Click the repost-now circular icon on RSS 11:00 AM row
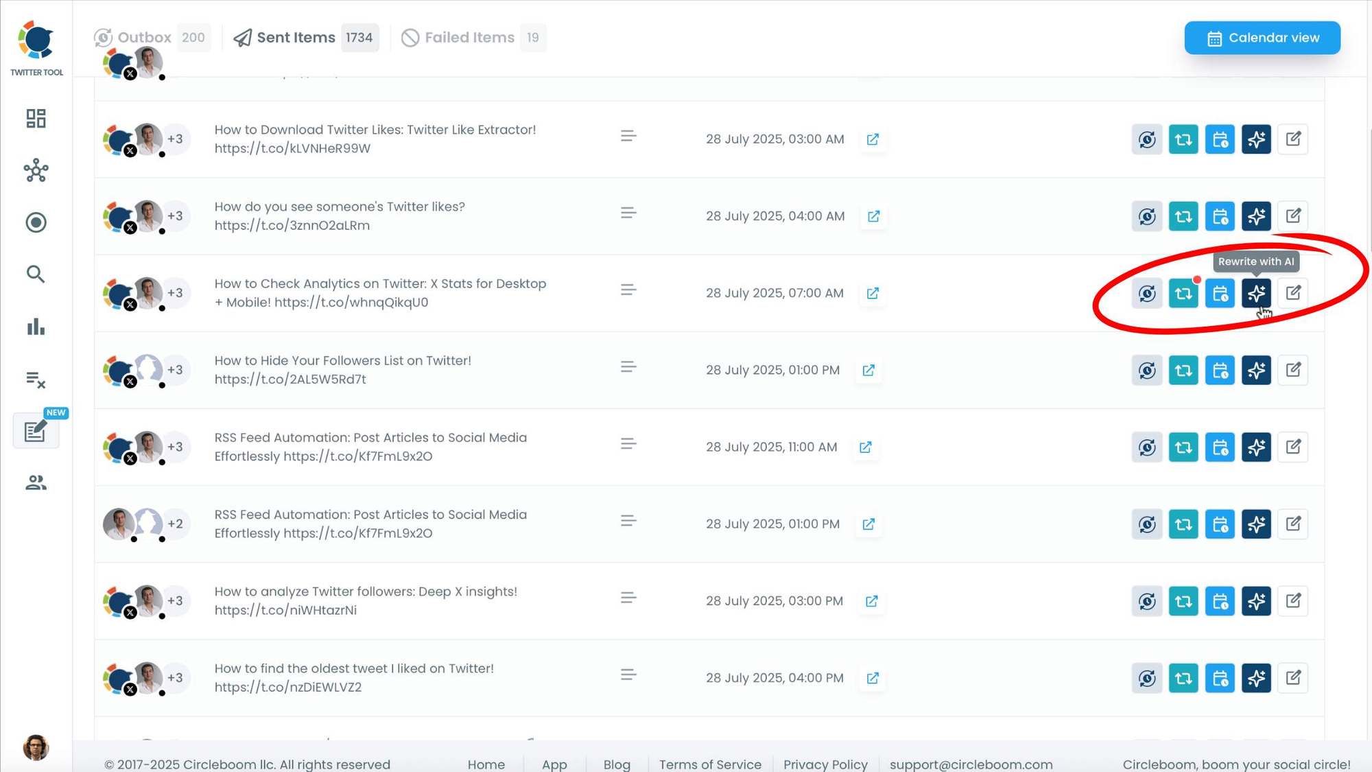Screen dimensions: 1372x772 point(1147,447)
